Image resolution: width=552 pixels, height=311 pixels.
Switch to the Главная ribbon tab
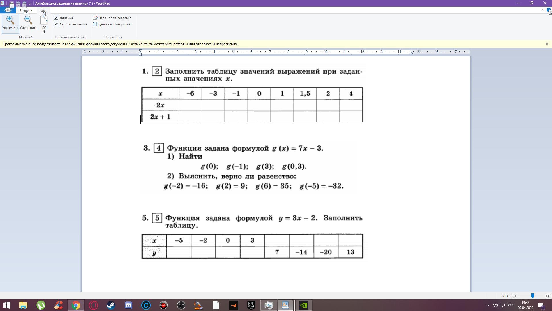(26, 10)
